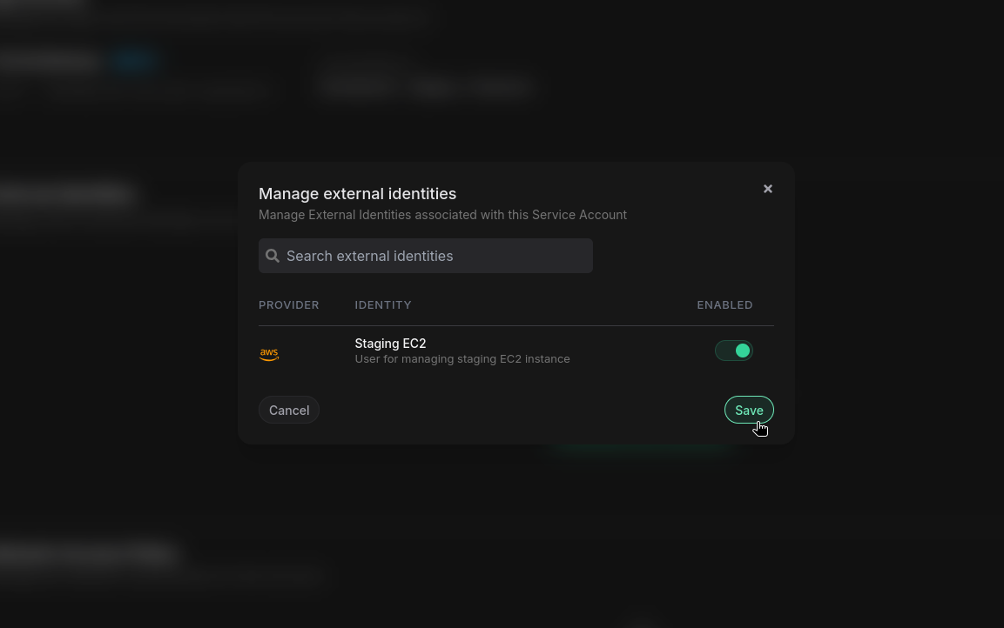Click the PROVIDER column header

click(289, 304)
